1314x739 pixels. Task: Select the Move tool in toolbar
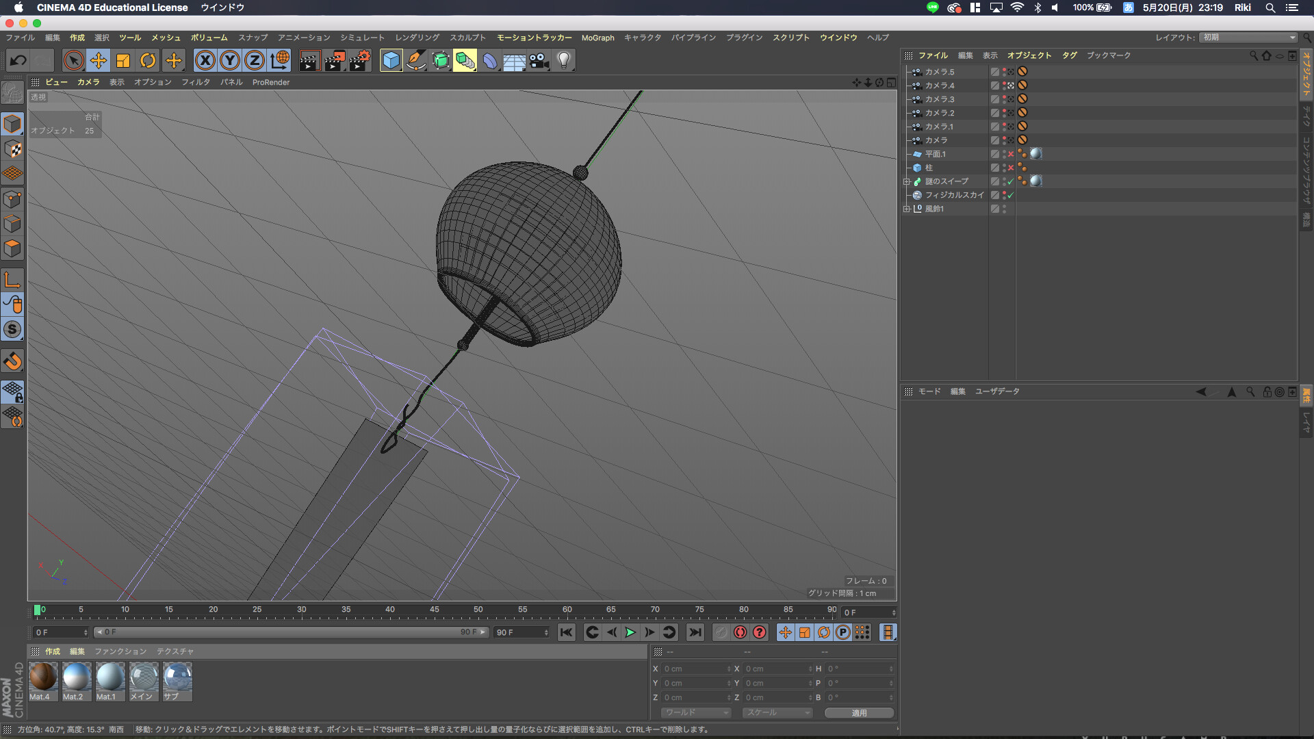tap(99, 61)
